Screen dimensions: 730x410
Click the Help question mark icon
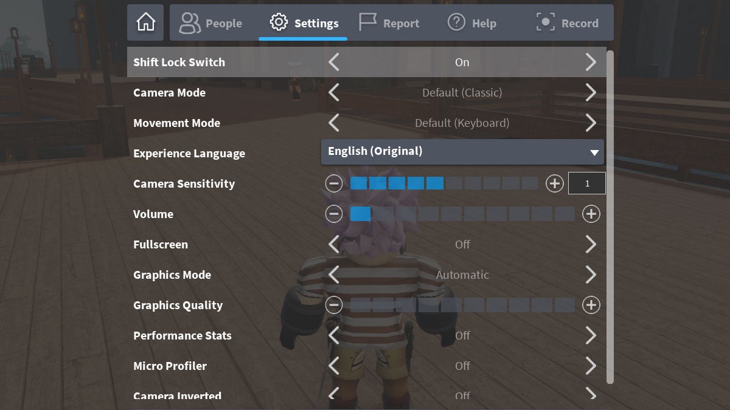coord(456,22)
